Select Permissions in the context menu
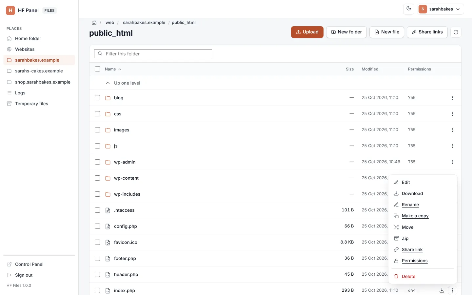 (423, 261)
